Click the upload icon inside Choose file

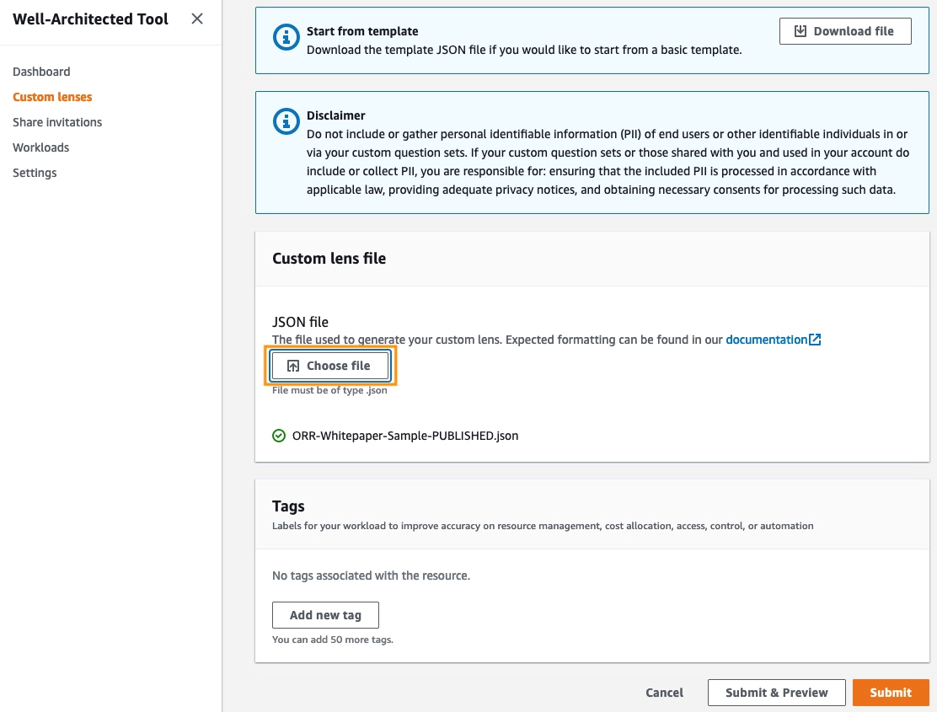click(x=293, y=365)
